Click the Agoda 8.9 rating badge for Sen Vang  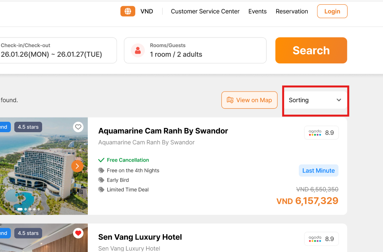click(321, 239)
